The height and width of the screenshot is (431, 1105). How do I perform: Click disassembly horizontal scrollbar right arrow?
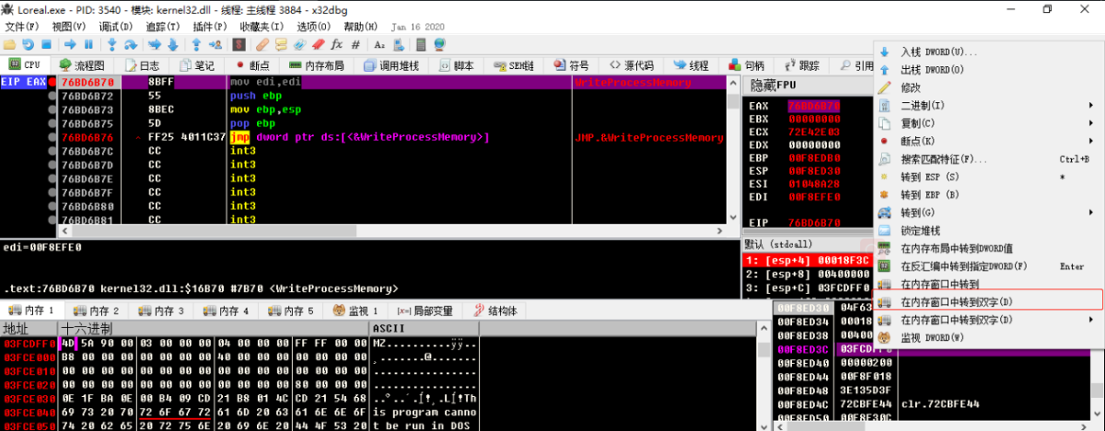coord(719,230)
